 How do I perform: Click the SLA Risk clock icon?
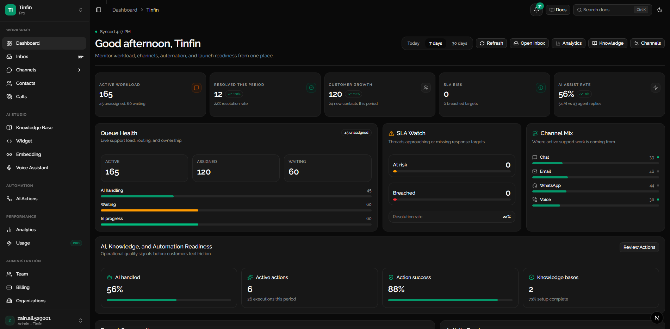[x=541, y=88]
